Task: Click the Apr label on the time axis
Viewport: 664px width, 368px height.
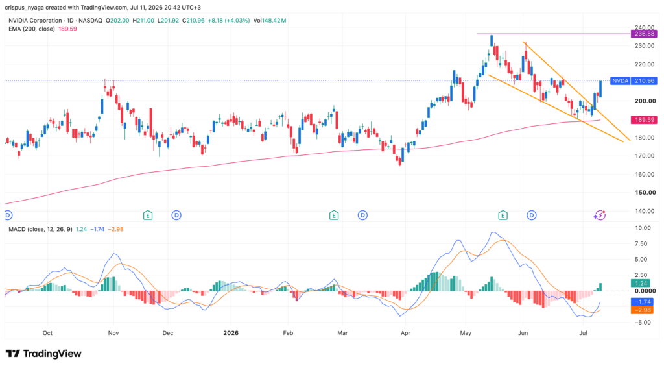Action: [x=405, y=333]
